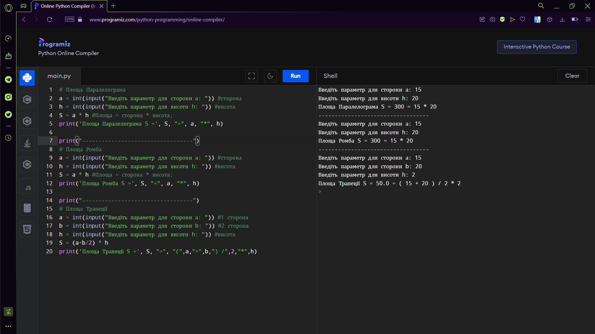The height and width of the screenshot is (334, 595).
Task: Click code comment '# Площа Паралелограма'
Action: pos(92,90)
